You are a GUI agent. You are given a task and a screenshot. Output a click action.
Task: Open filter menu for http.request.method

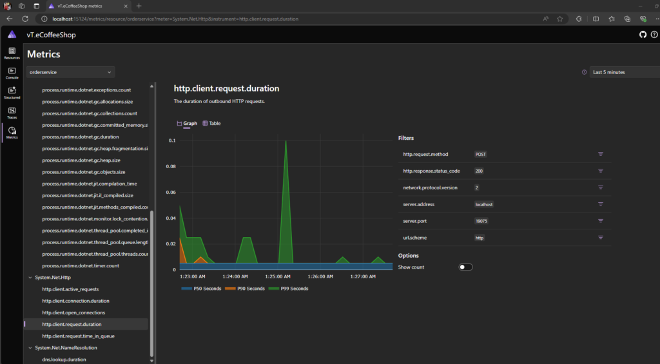601,154
